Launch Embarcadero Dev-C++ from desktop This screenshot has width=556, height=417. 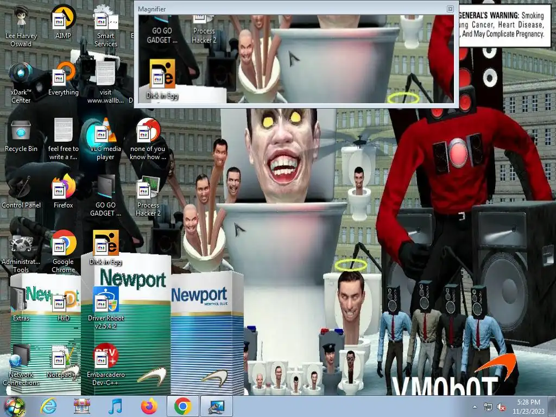(x=106, y=365)
